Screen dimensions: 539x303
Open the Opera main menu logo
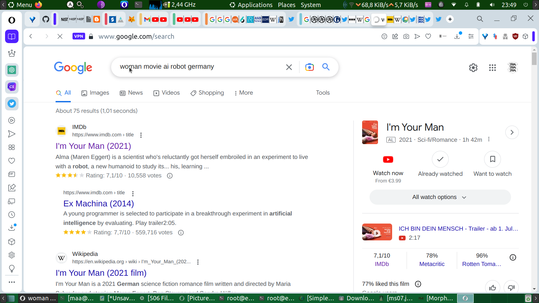[12, 20]
